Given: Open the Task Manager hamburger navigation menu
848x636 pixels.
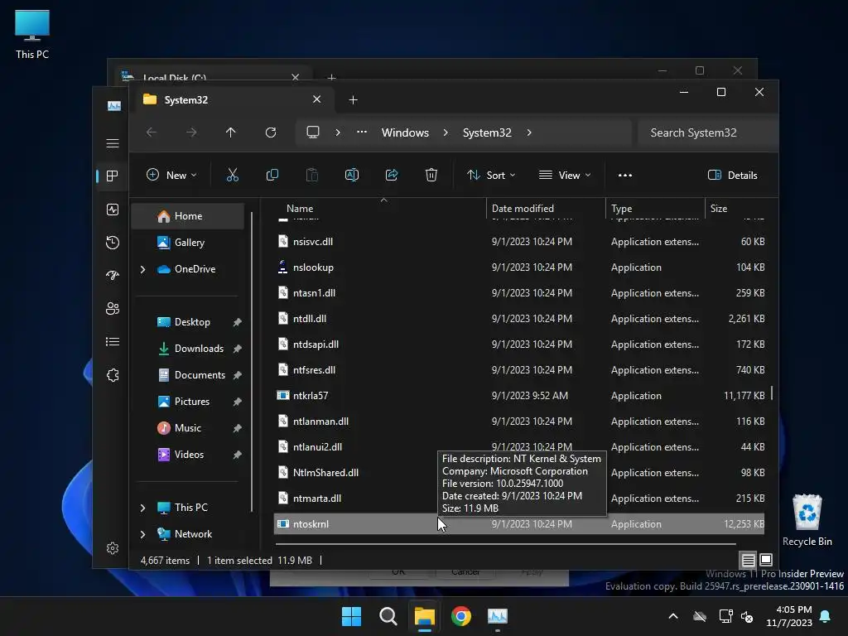Looking at the screenshot, I should point(113,143).
